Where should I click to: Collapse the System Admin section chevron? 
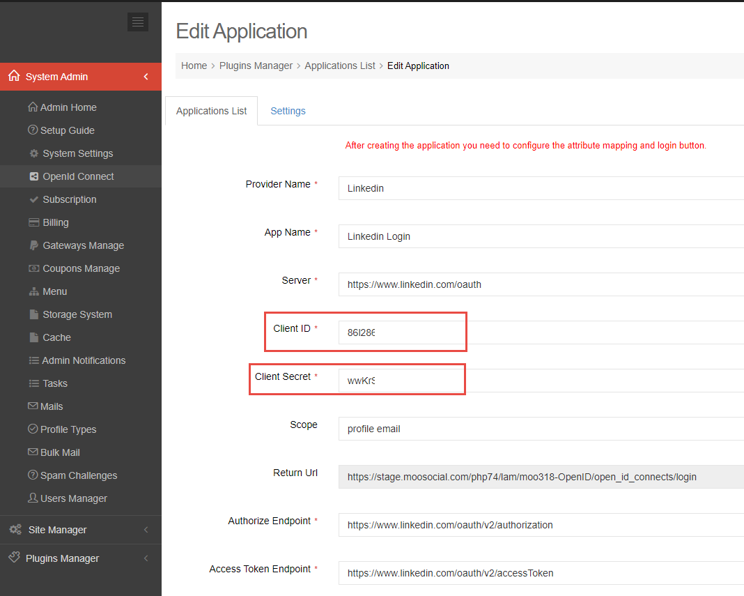[146, 77]
